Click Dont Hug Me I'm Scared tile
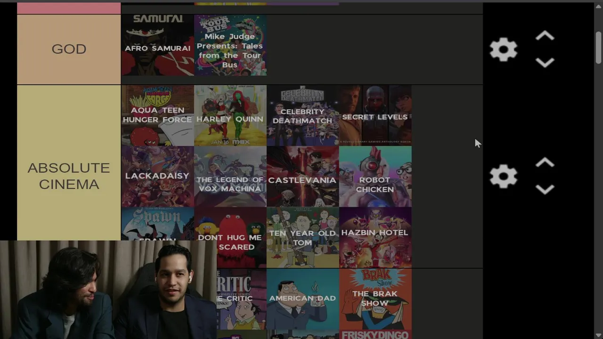Image resolution: width=603 pixels, height=339 pixels. click(230, 237)
